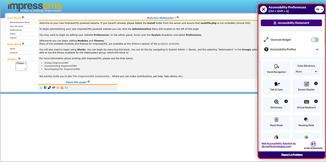Open the Inbox
Viewport: 326px width, 162px height.
point(13,34)
